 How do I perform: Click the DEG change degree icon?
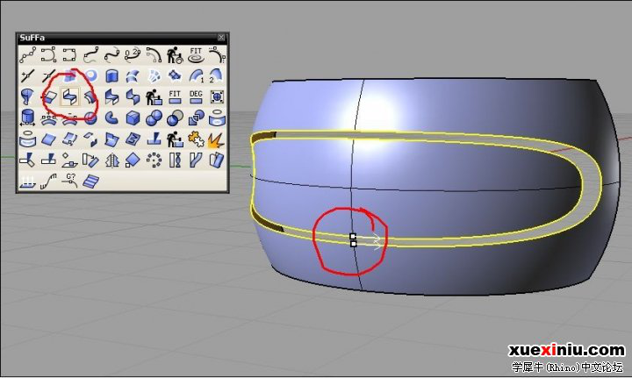(x=196, y=96)
